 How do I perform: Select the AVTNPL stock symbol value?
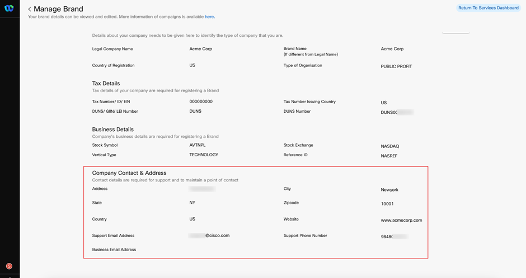coord(197,145)
